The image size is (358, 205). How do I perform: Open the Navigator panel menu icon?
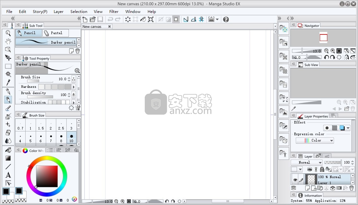[x=294, y=25]
